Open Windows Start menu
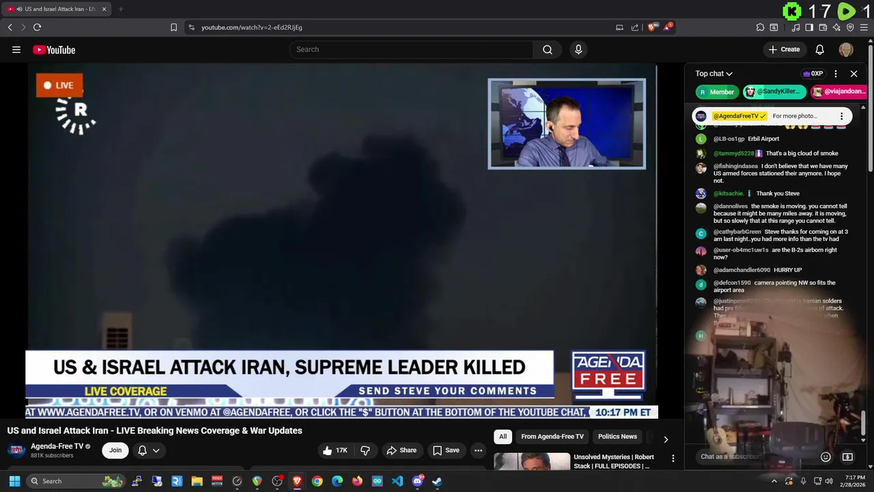 click(14, 481)
